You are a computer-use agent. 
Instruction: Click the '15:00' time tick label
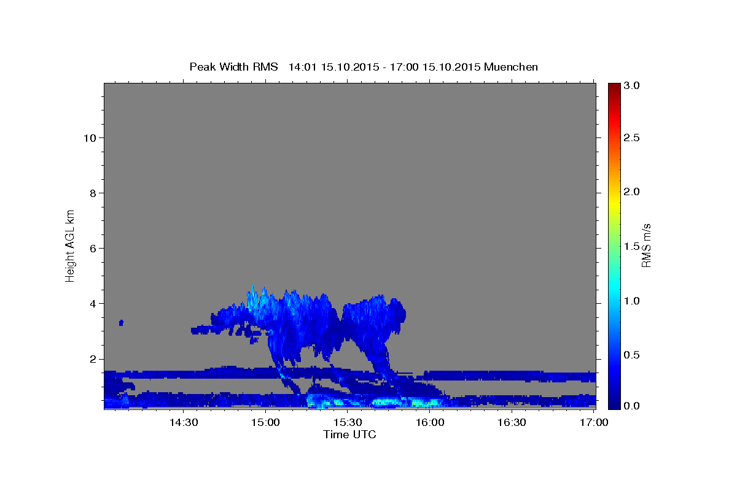(265, 422)
